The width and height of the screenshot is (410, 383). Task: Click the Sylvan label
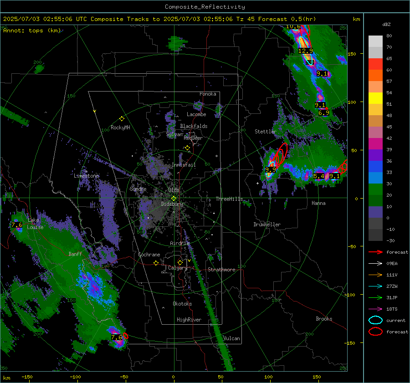point(174,134)
